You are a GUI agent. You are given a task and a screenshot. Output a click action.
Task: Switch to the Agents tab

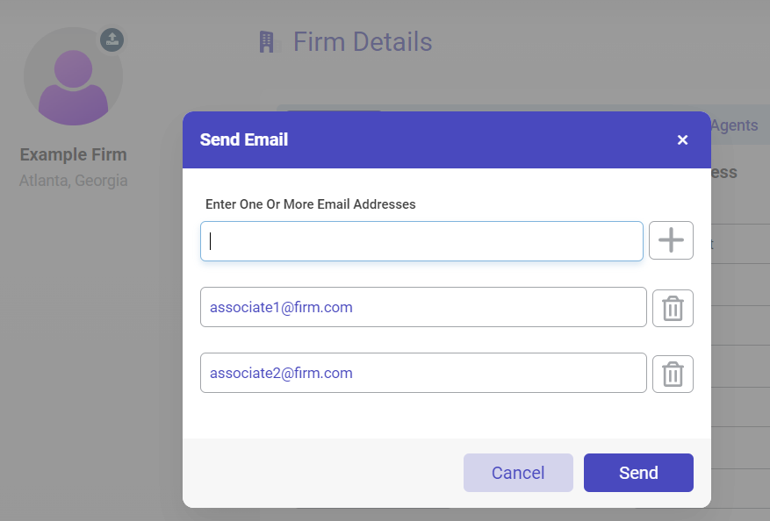coord(734,125)
